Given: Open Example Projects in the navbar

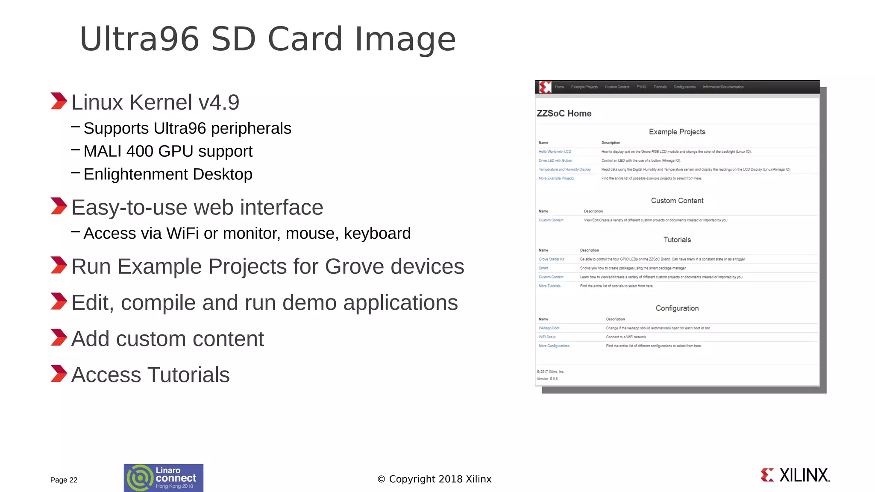Looking at the screenshot, I should 584,87.
